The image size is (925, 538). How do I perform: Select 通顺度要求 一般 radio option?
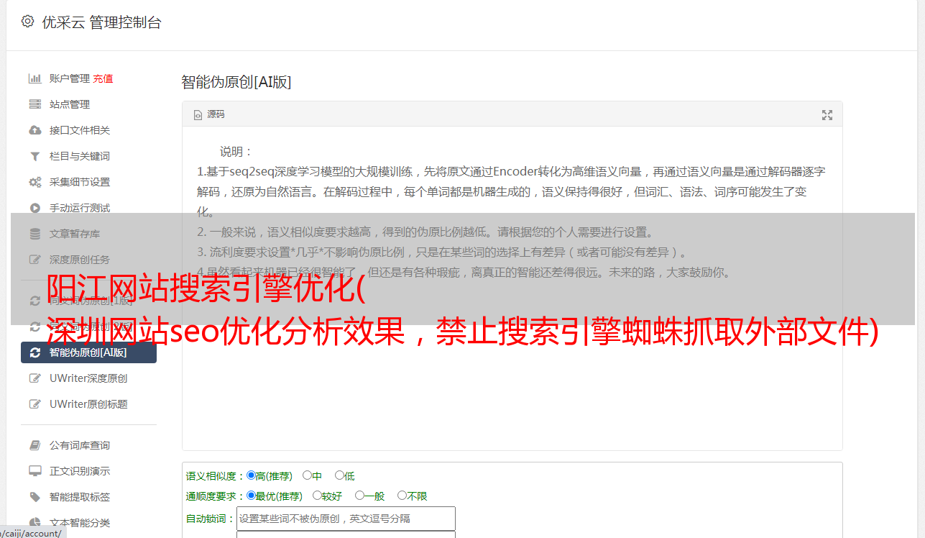pyautogui.click(x=359, y=496)
